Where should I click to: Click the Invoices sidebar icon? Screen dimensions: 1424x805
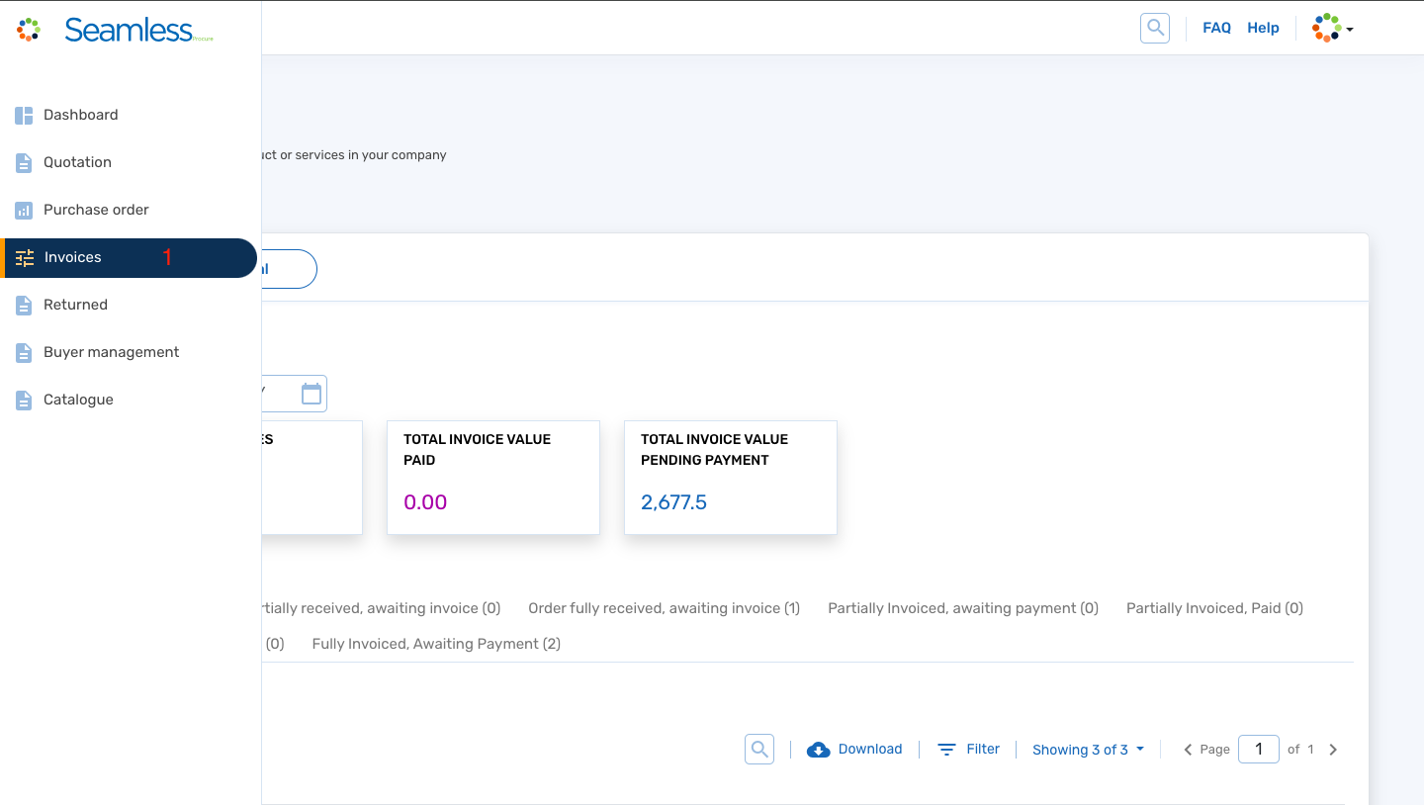click(x=23, y=257)
